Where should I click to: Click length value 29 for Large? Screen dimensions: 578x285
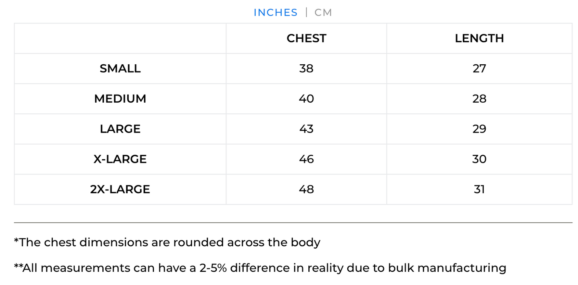click(x=479, y=129)
